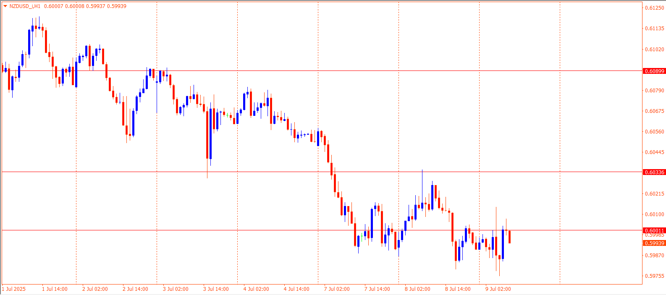
Task: Click the 2 Jul 14:00 time label
Action: coord(135,289)
